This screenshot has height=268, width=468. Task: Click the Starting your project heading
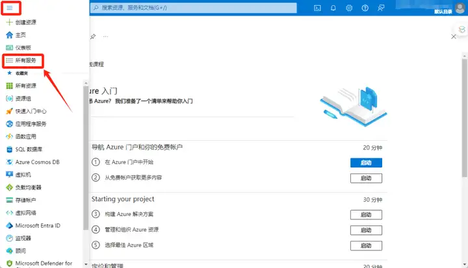[123, 199]
